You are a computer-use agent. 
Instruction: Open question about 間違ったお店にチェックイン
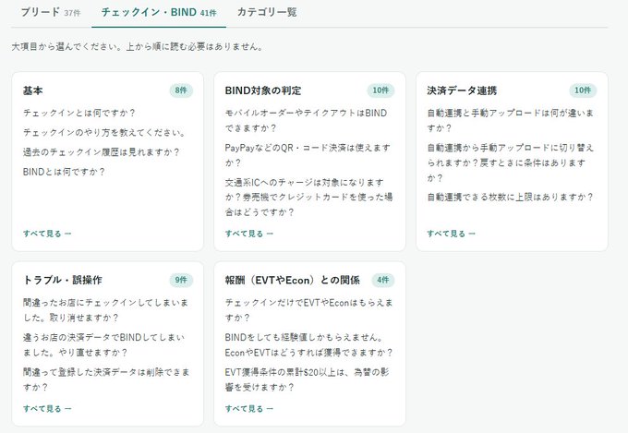click(x=105, y=310)
